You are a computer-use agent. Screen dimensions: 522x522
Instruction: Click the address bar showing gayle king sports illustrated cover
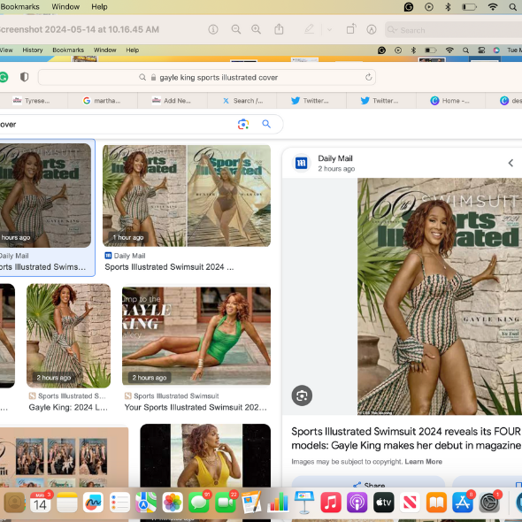click(207, 78)
